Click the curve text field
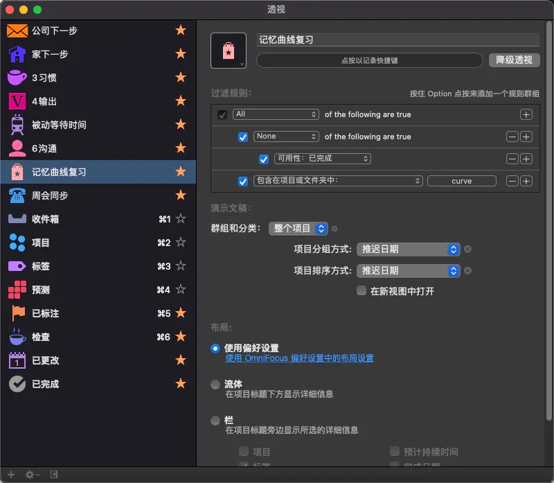Screen dimensions: 554x483 tap(461, 180)
